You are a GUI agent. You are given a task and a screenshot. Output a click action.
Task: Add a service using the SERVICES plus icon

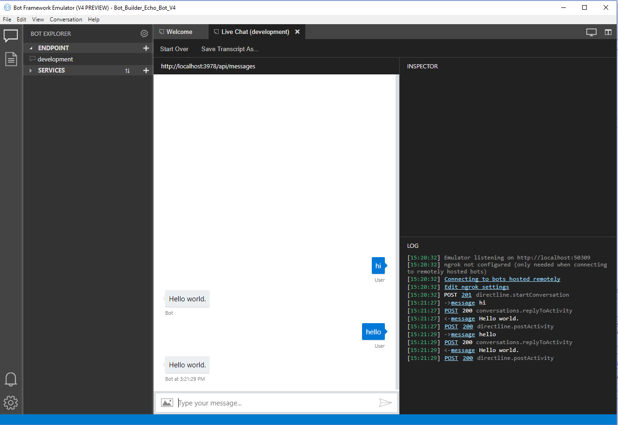coord(146,70)
